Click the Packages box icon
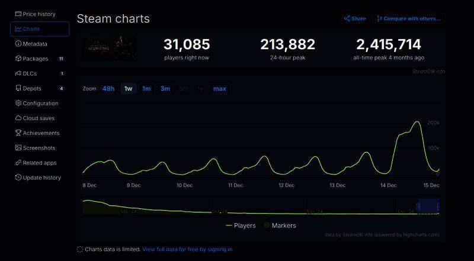 click(x=18, y=59)
